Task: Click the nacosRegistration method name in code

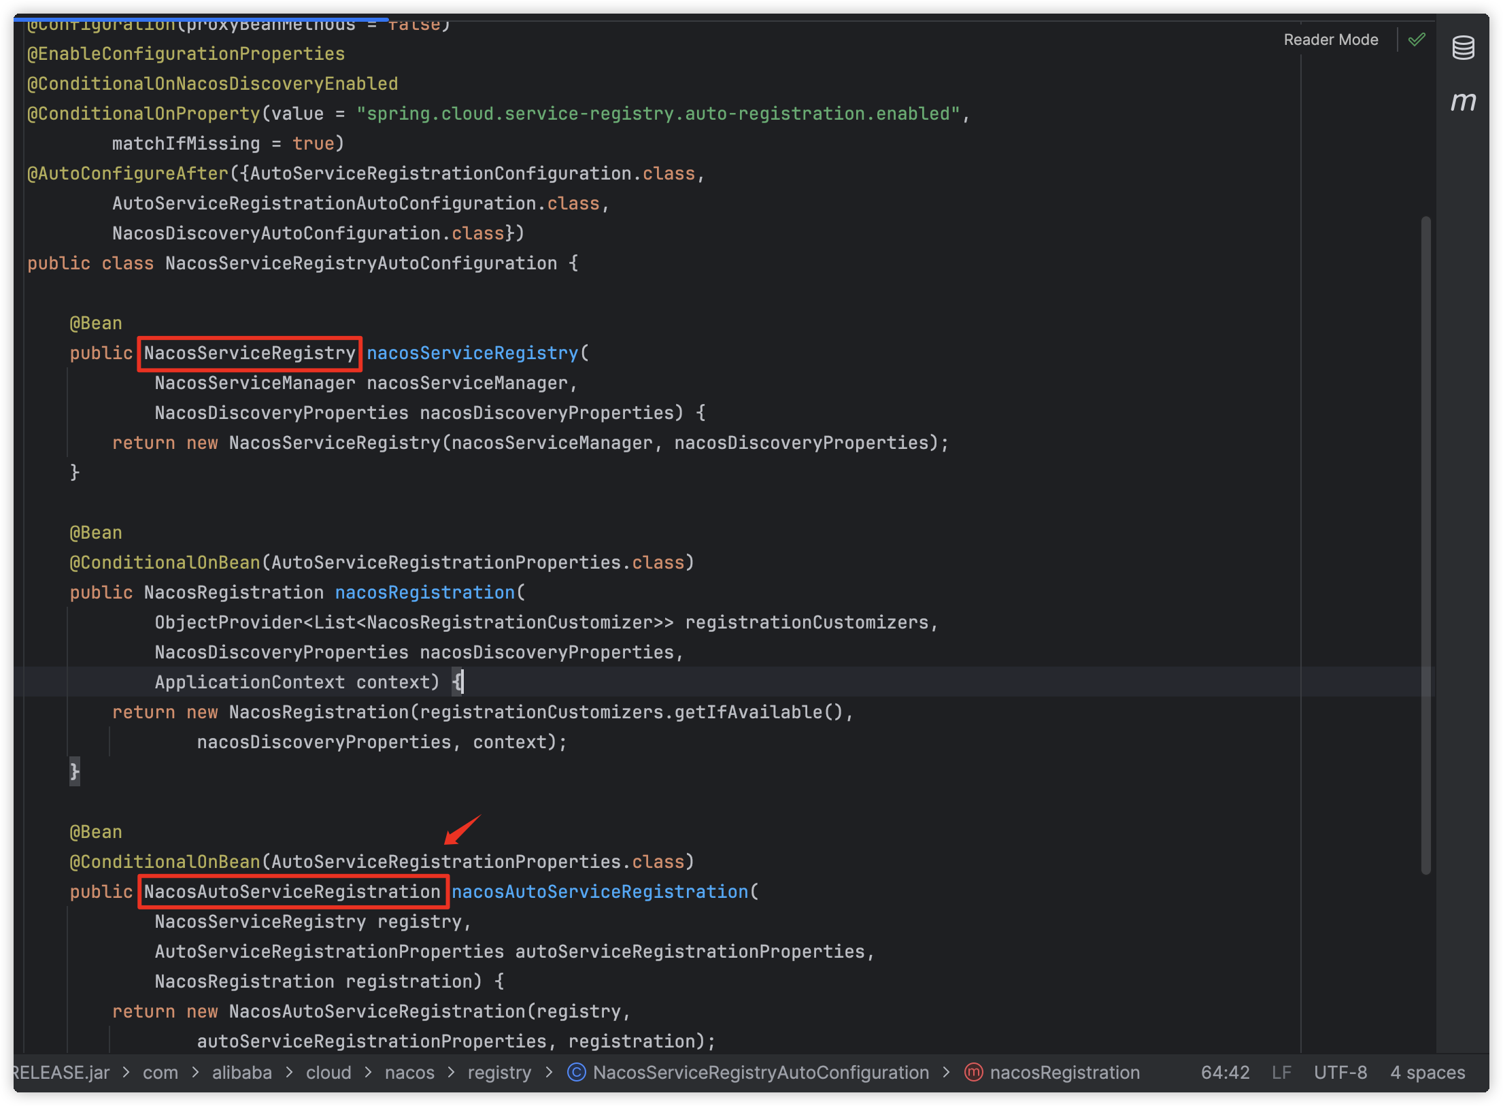Action: click(x=424, y=592)
